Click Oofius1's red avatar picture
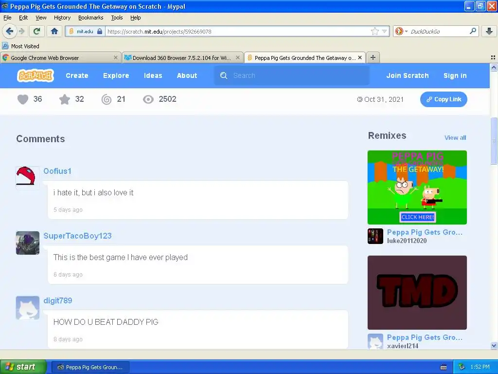The height and width of the screenshot is (374, 498). [28, 178]
